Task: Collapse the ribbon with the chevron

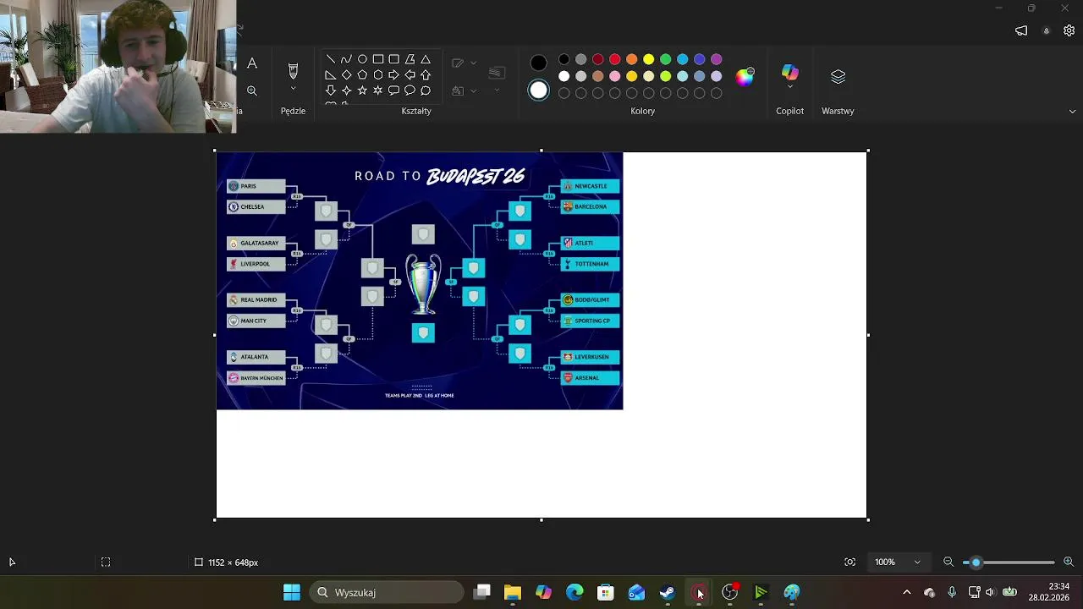Action: [x=1073, y=111]
